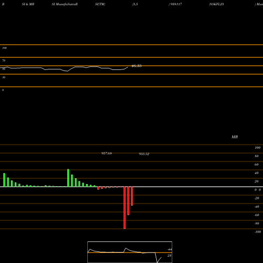
Task: Click the 'MR' panel label
Action: pyautogui.click(x=235, y=137)
